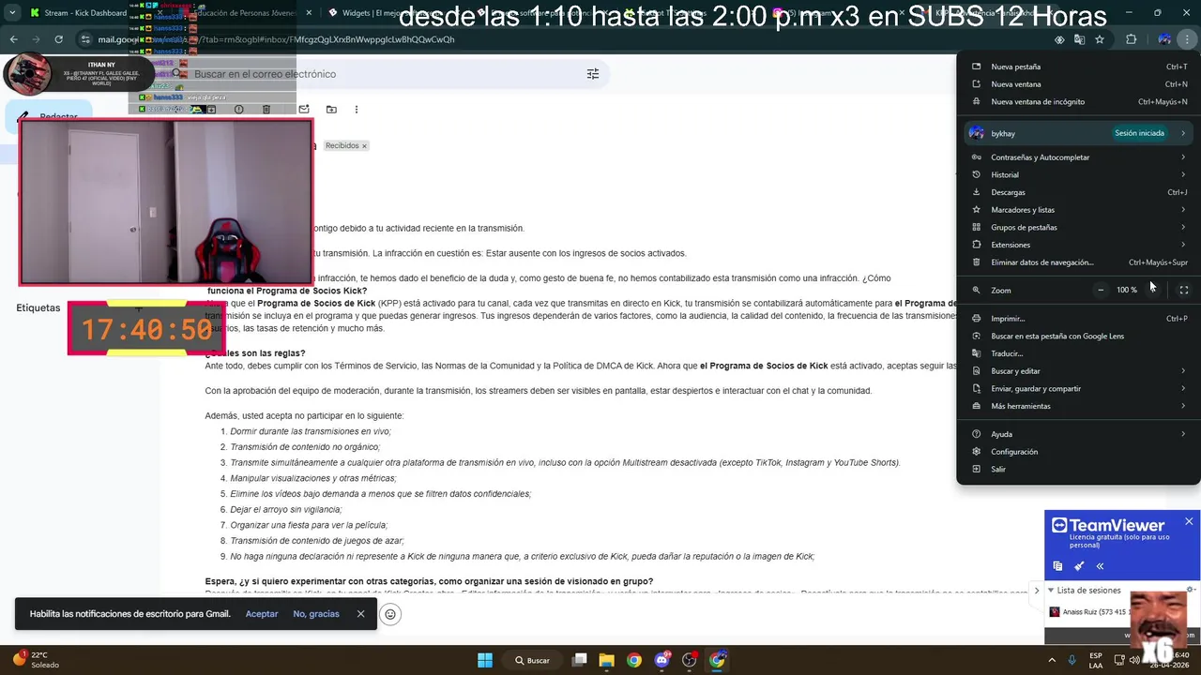Select Salir to quit Chrome
Screen dimensions: 1201x675
click(1079, 469)
